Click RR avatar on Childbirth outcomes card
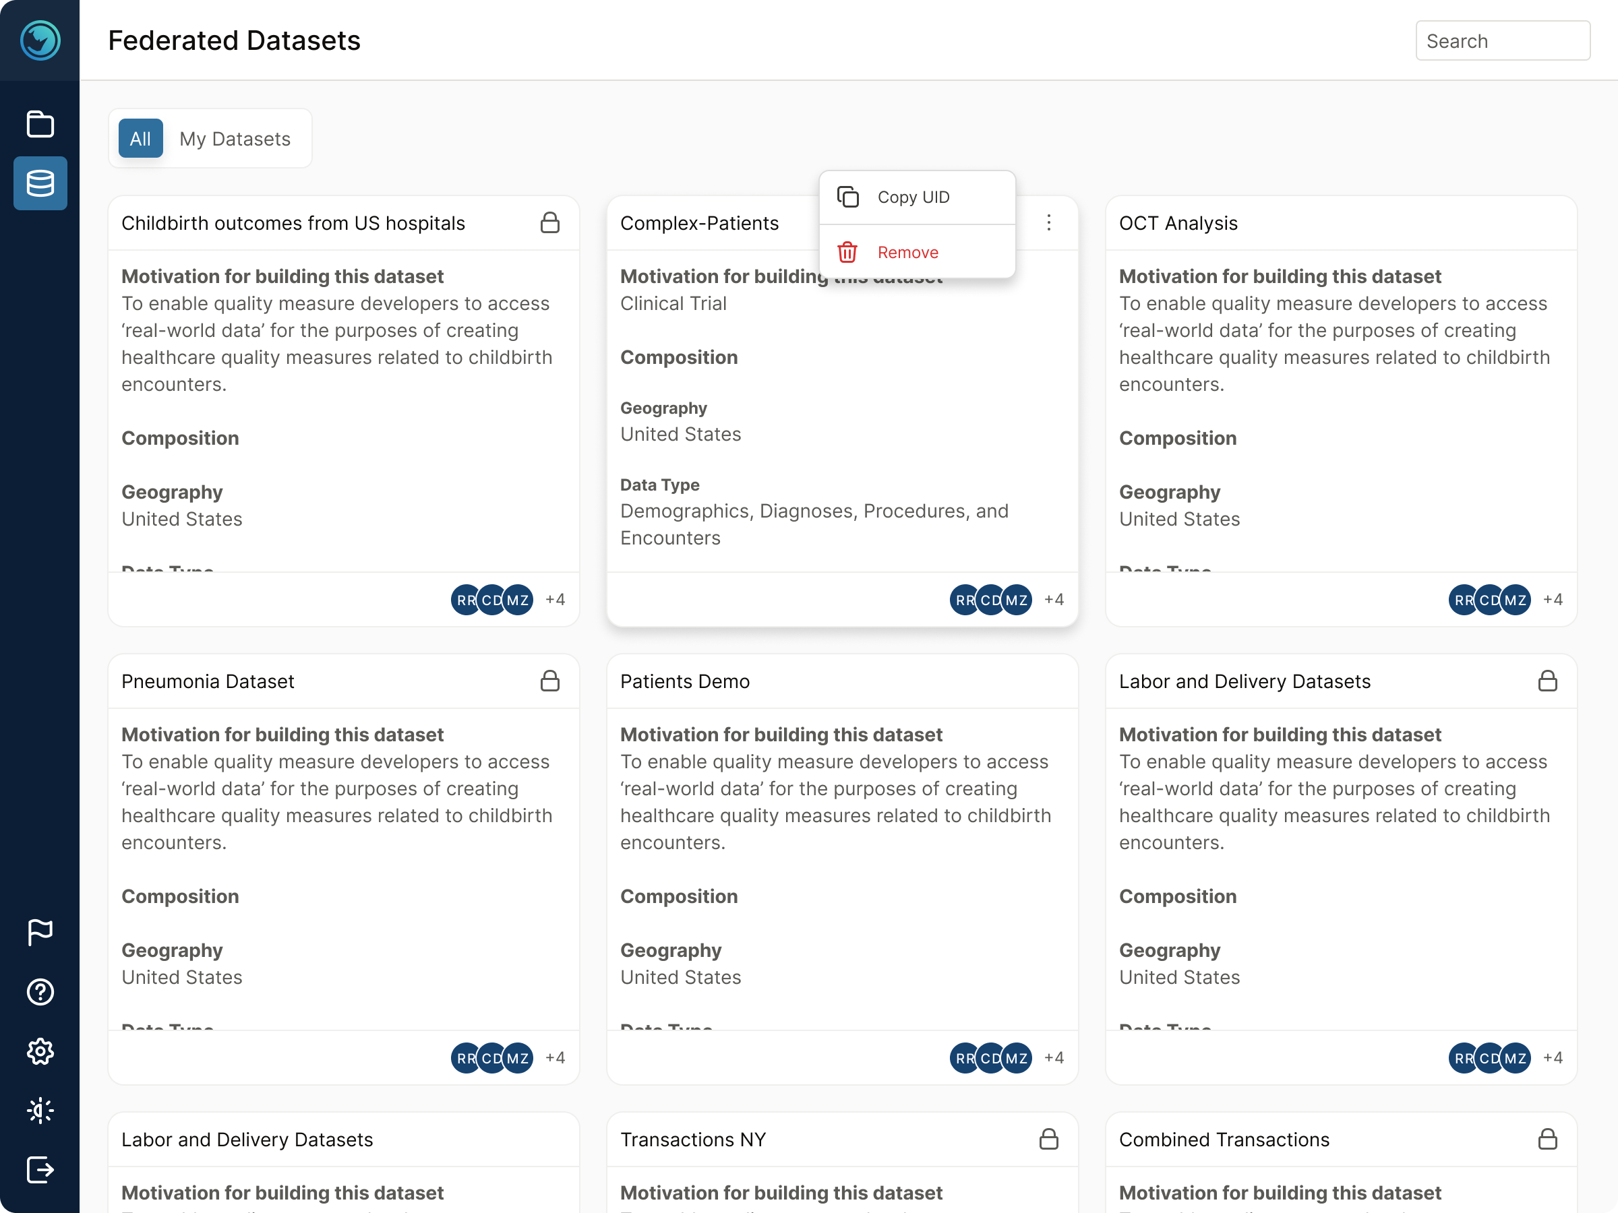Image resolution: width=1618 pixels, height=1213 pixels. click(x=465, y=600)
